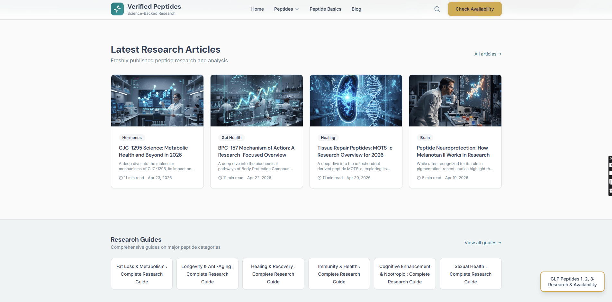Viewport: 612px width, 302px height.
Task: Go to Peptide Basics in the navigation
Action: 325,9
